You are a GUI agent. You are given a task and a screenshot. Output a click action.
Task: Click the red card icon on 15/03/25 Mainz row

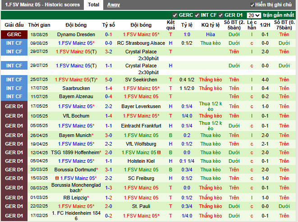[x=57, y=178]
